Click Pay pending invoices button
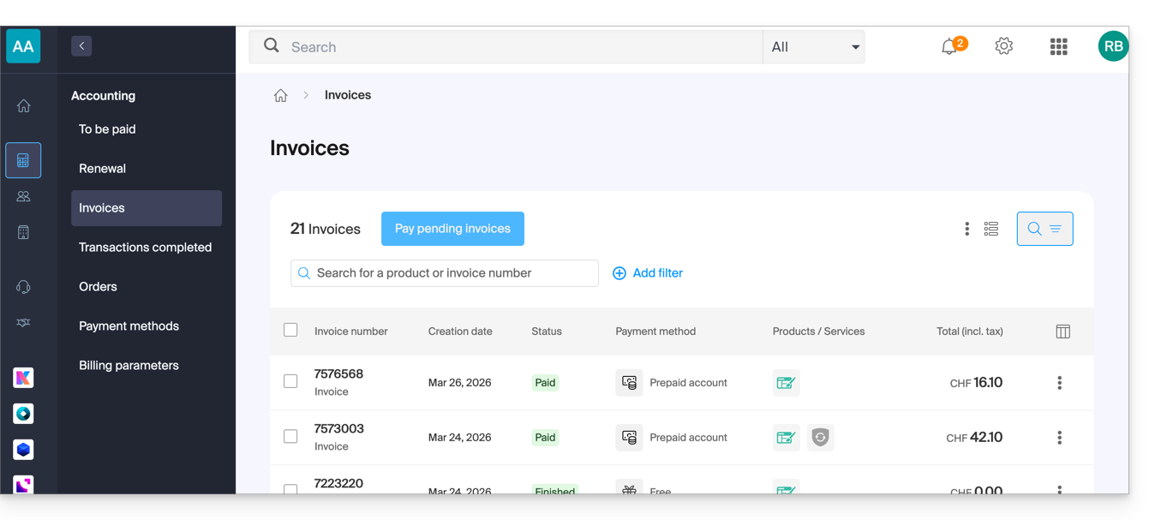Image resolution: width=1155 pixels, height=520 pixels. tap(452, 229)
